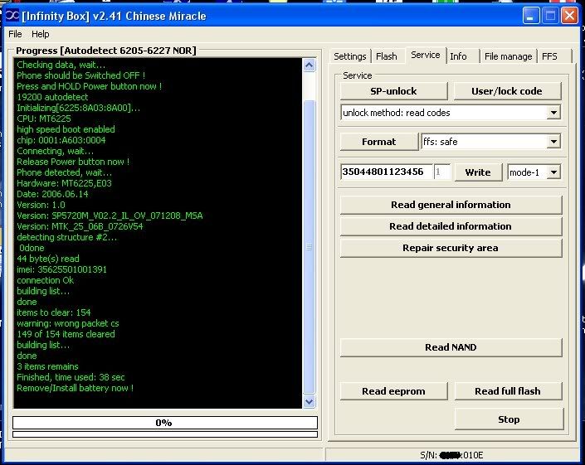
Task: Switch to the Flash tab
Action: click(387, 56)
